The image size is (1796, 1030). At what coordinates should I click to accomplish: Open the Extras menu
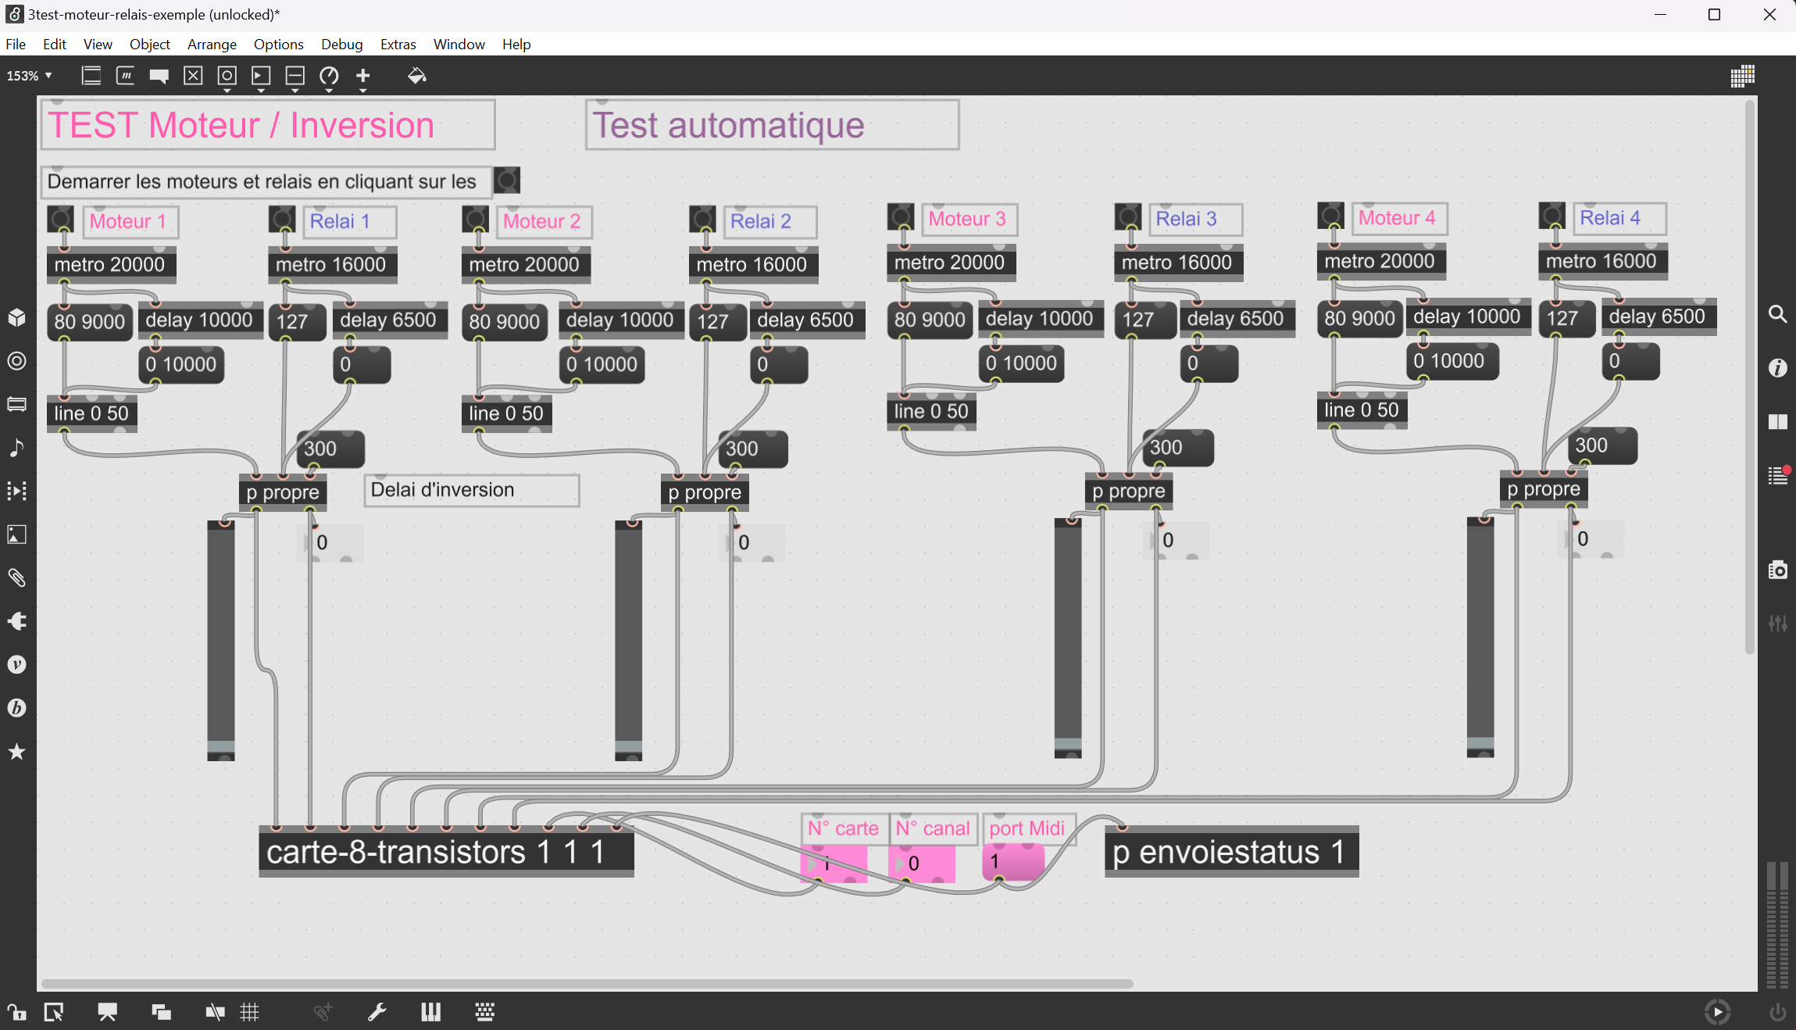pyautogui.click(x=398, y=45)
